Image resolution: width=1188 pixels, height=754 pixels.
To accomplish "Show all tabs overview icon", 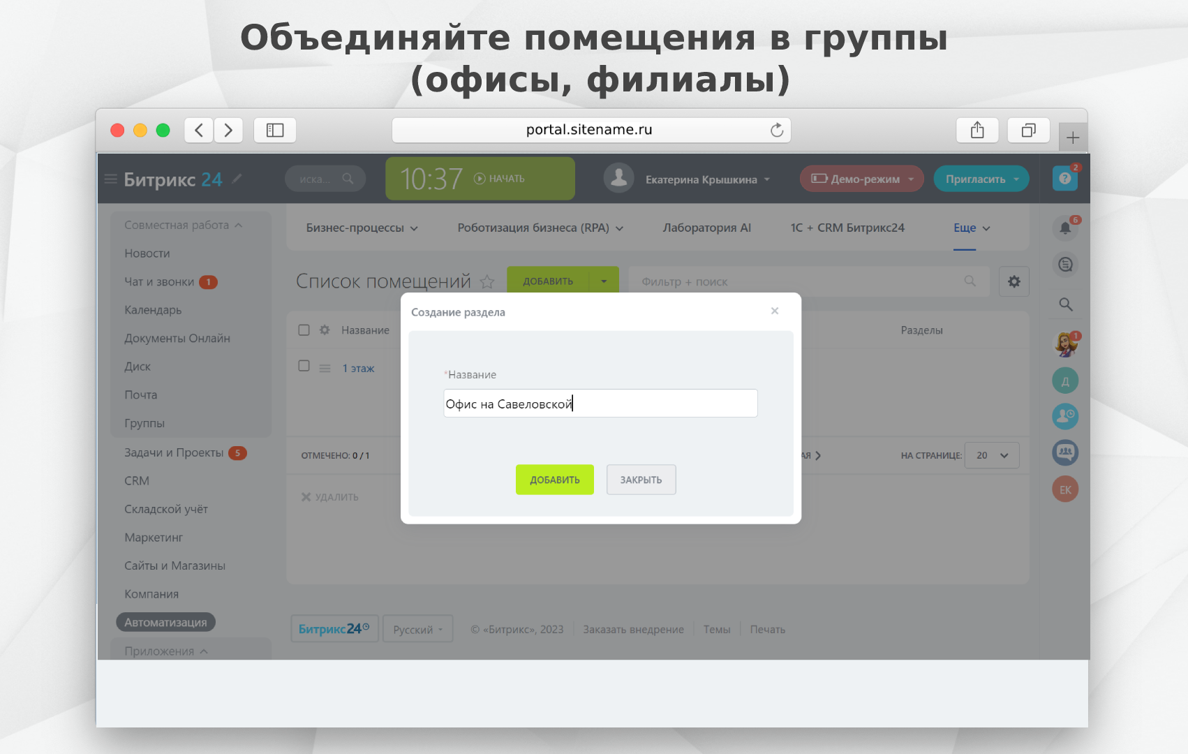I will (x=1029, y=130).
